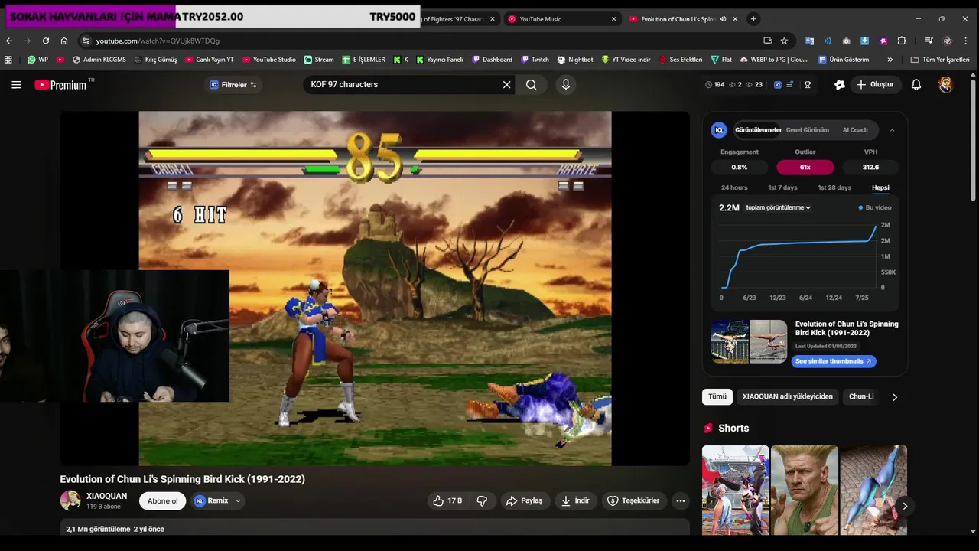Go to browser home page
Viewport: 979px width, 551px height.
(64, 41)
